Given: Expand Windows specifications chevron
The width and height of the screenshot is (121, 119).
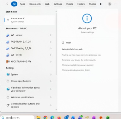Looking at the screenshot, I should [51, 97].
